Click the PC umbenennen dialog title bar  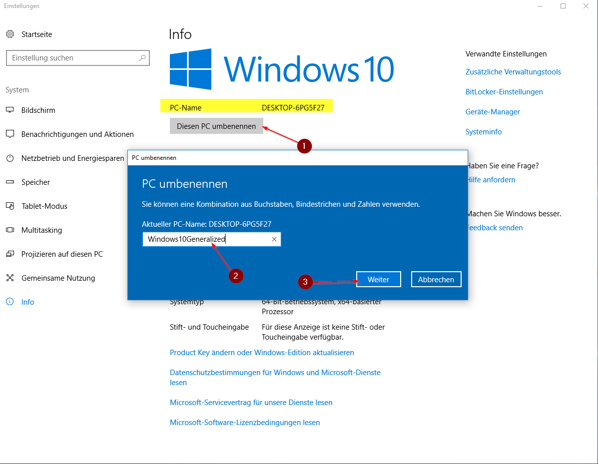point(297,158)
